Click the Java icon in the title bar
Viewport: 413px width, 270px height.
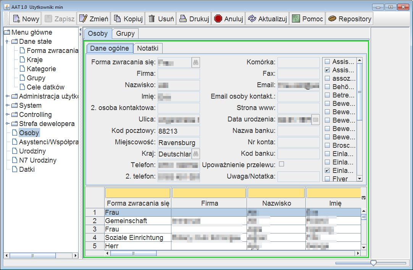7,7
